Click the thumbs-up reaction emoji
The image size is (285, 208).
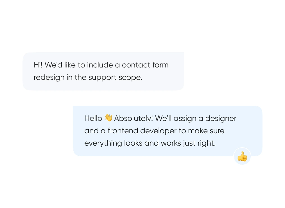click(242, 157)
